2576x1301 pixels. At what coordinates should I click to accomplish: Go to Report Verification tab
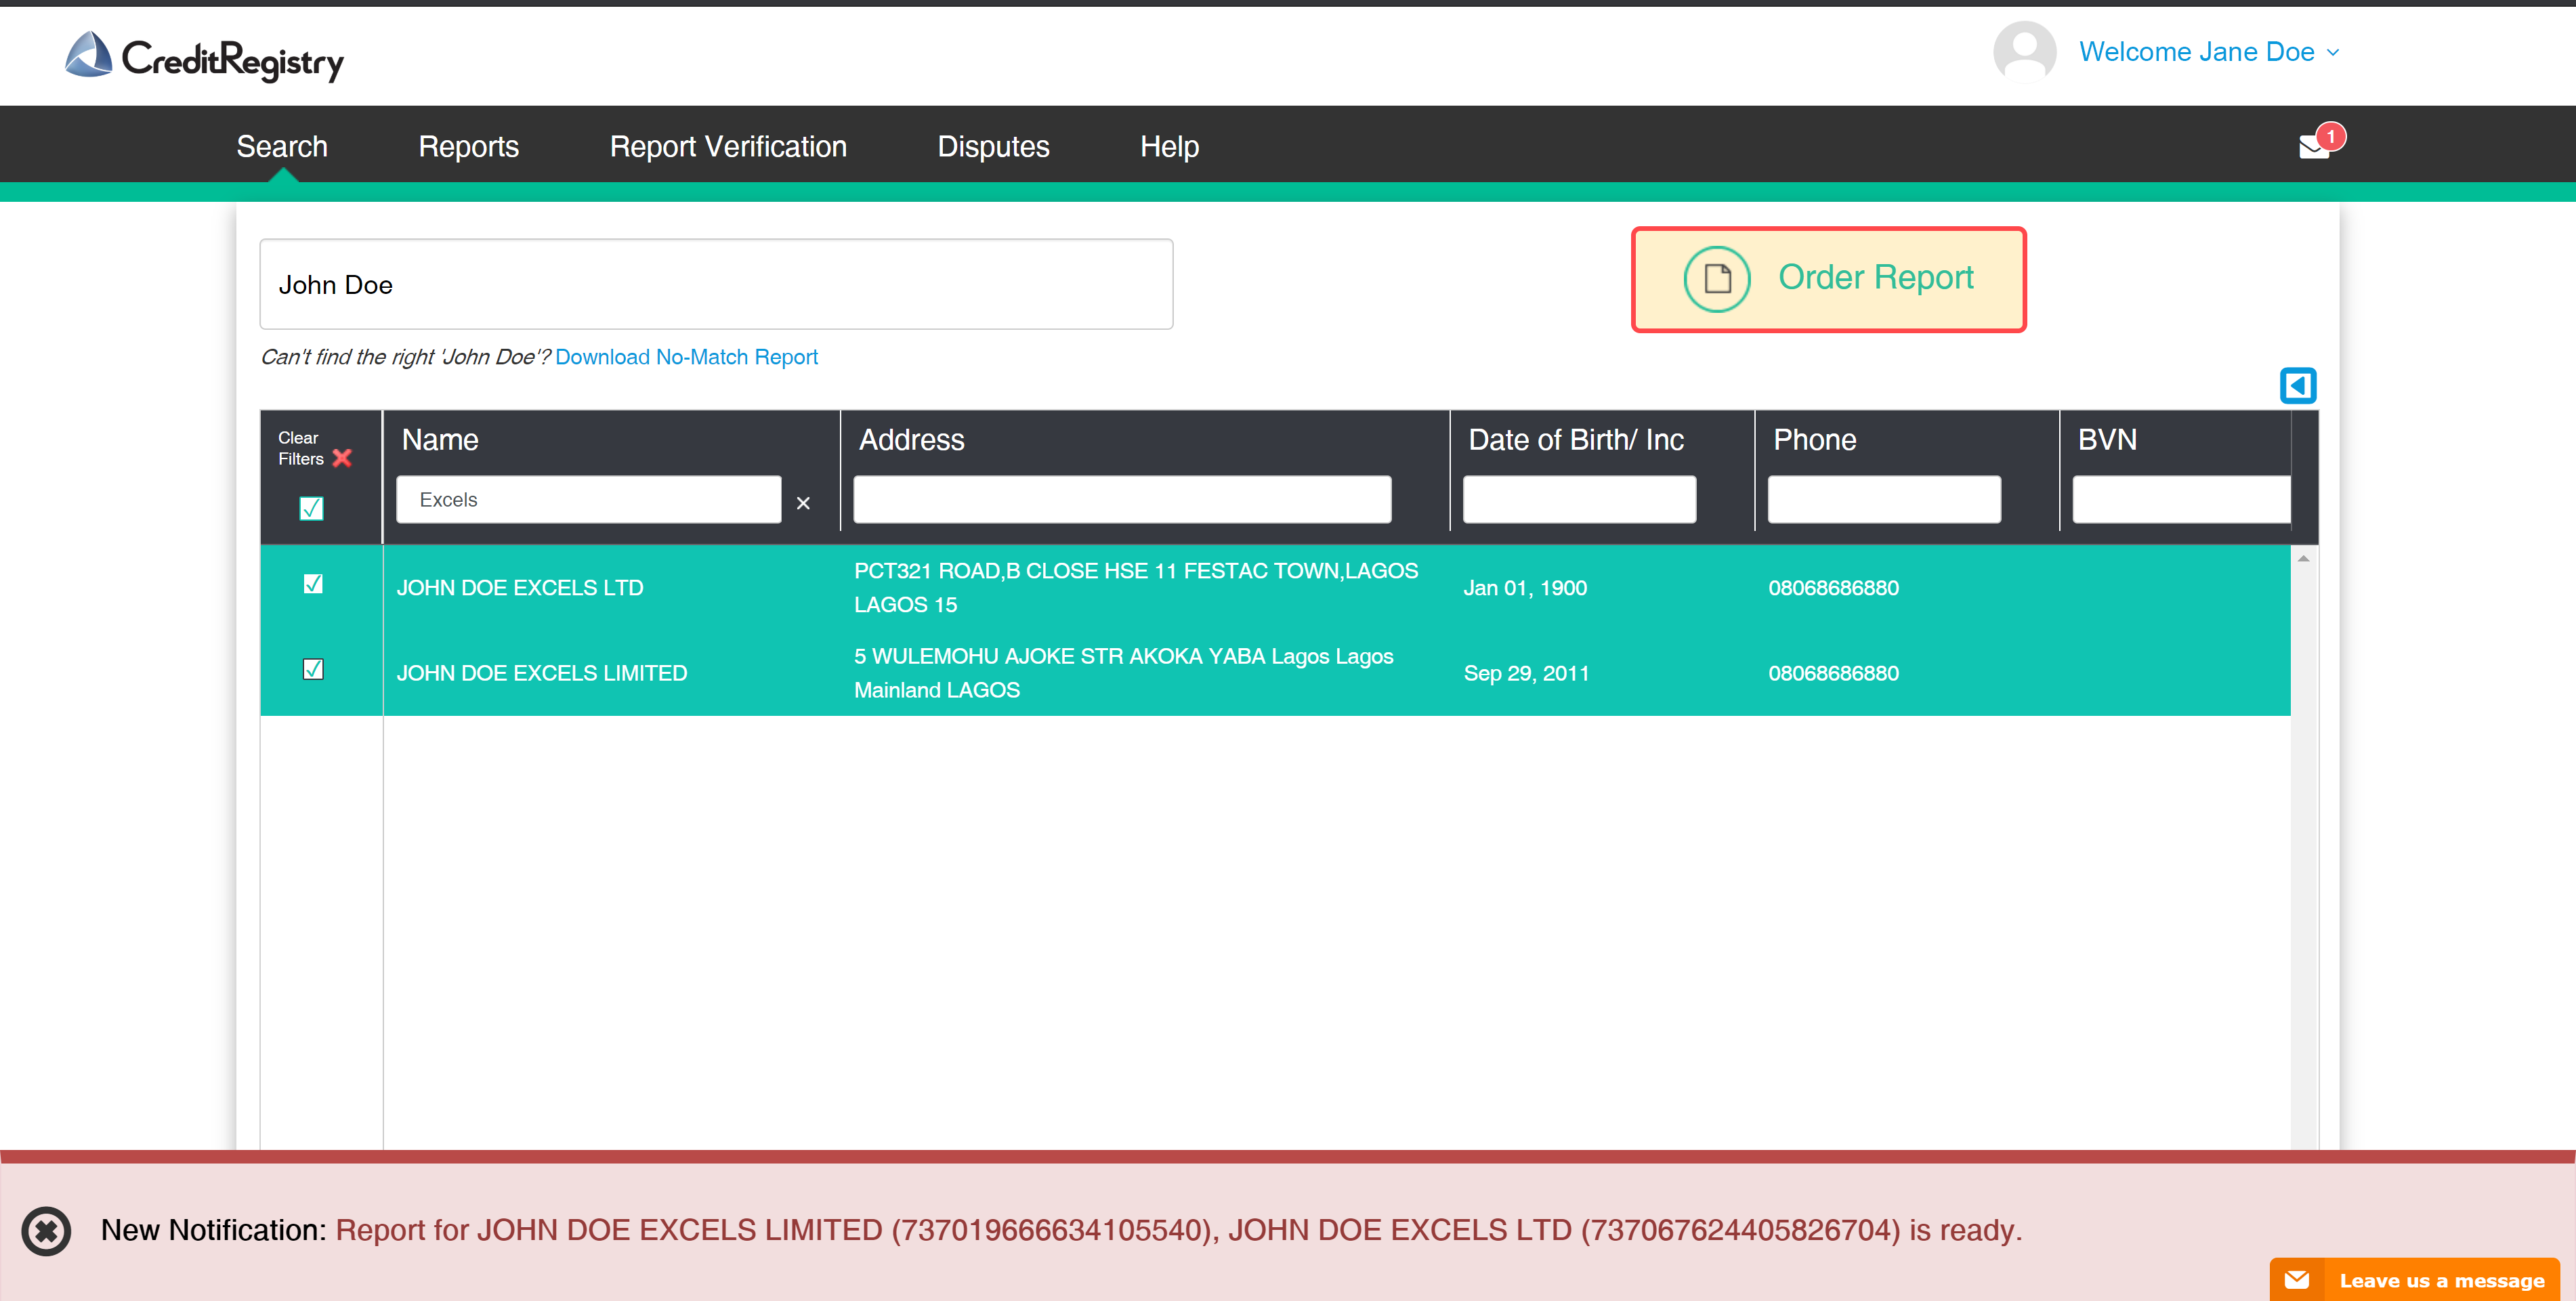click(x=727, y=146)
